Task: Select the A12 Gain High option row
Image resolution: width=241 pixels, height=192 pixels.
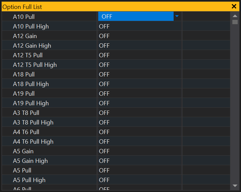Action: point(32,46)
